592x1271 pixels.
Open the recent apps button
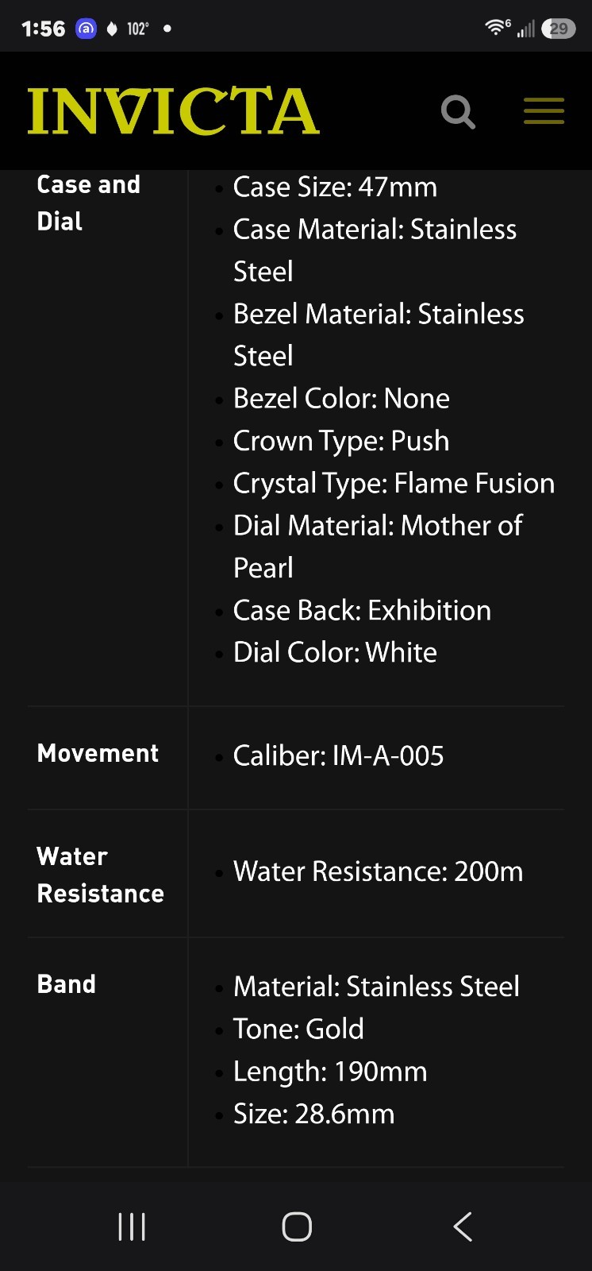132,1227
